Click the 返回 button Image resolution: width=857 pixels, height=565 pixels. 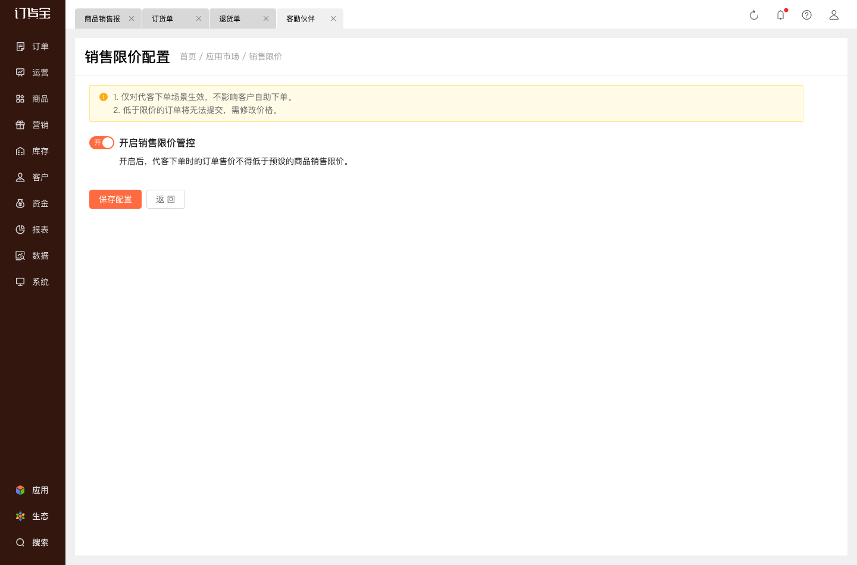[165, 199]
